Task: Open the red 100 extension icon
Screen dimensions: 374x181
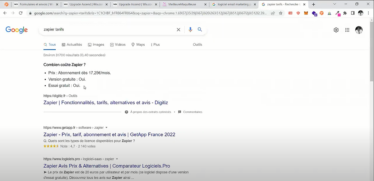Action: pos(290,13)
